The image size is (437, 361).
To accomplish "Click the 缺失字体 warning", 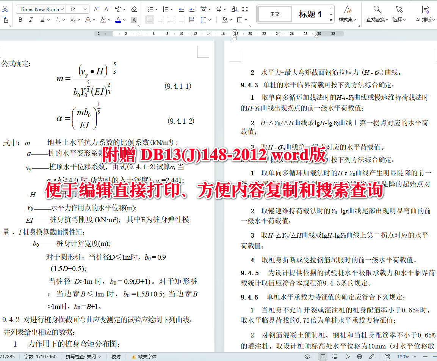I will [x=144, y=357].
